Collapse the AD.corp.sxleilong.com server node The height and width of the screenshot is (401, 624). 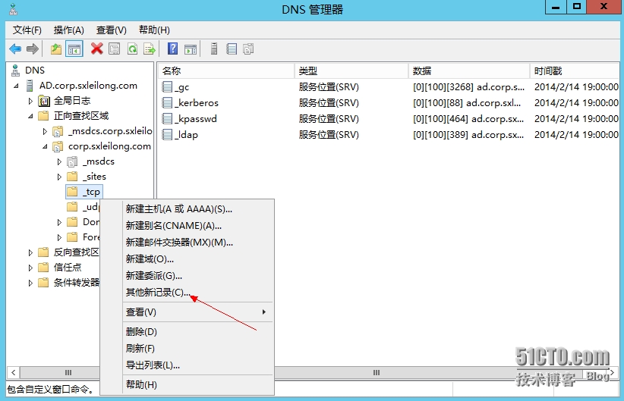pyautogui.click(x=16, y=86)
